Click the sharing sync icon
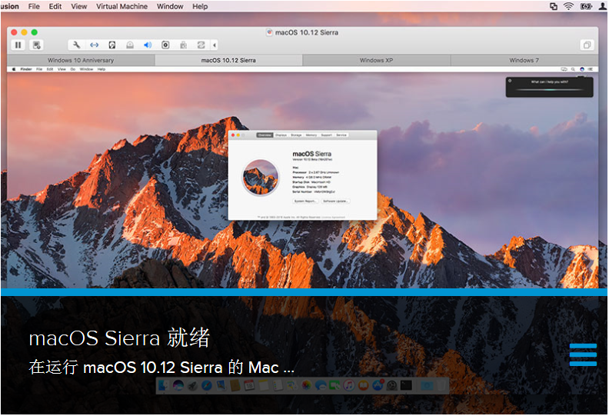 coord(201,45)
